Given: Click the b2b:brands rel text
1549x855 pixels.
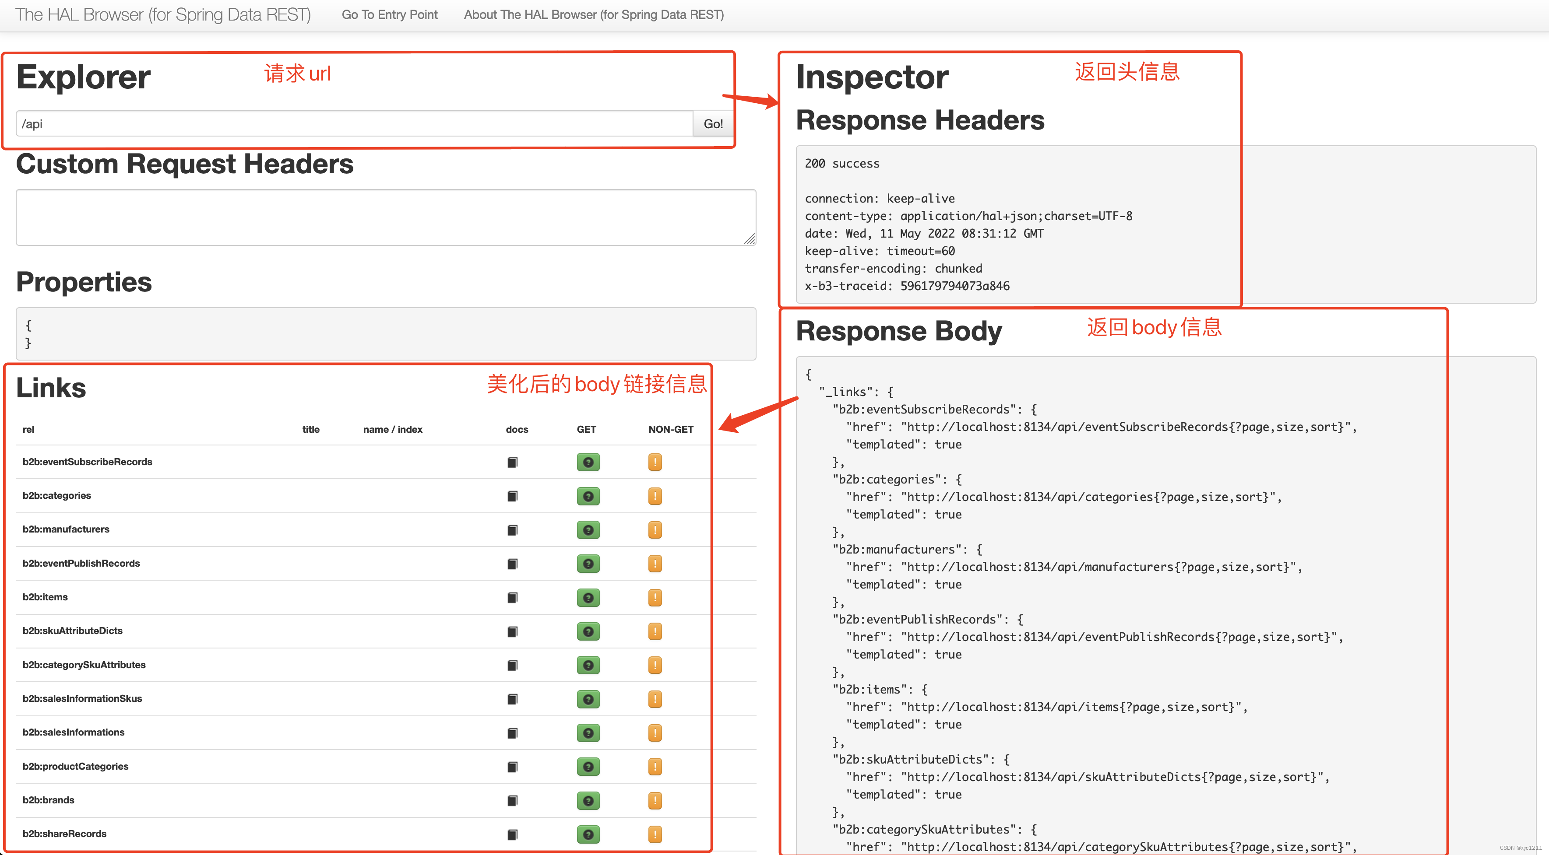Looking at the screenshot, I should coord(49,800).
